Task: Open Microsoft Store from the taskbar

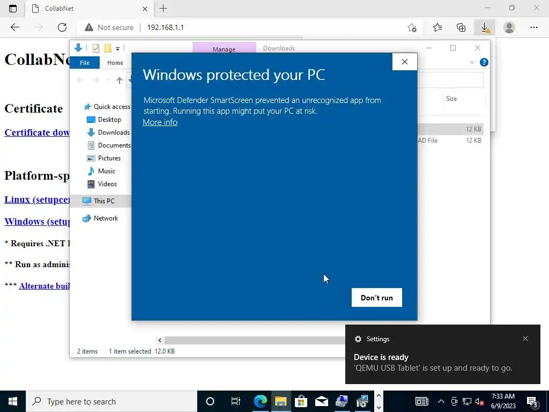Action: pyautogui.click(x=301, y=401)
